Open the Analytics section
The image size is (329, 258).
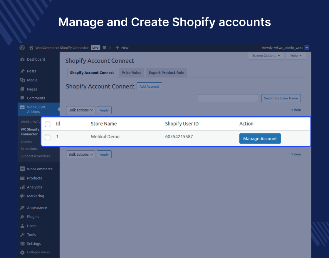(35, 187)
